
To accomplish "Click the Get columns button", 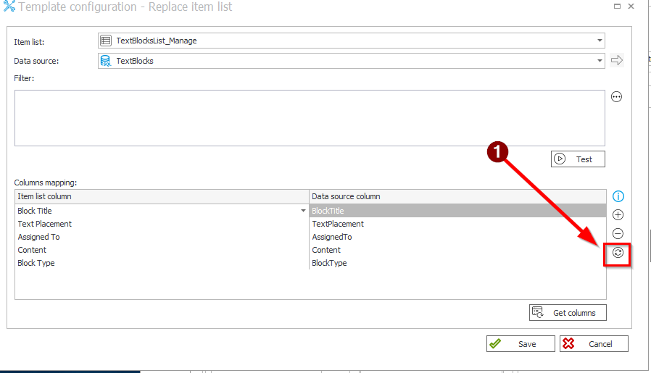I will tap(568, 313).
